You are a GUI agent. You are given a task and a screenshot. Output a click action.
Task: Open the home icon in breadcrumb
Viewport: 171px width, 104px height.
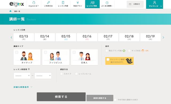(10, 11)
